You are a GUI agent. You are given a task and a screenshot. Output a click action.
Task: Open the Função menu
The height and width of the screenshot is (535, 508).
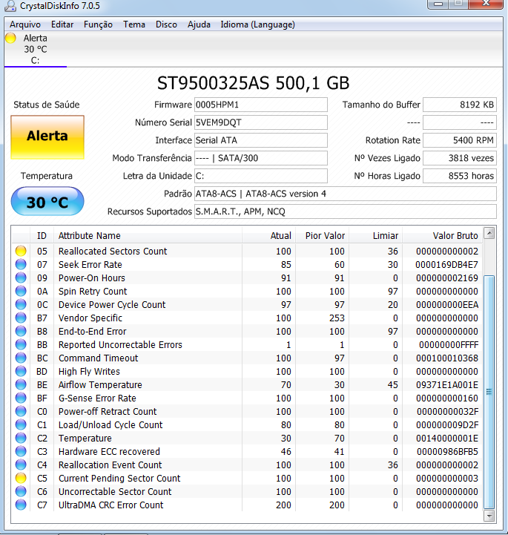98,24
